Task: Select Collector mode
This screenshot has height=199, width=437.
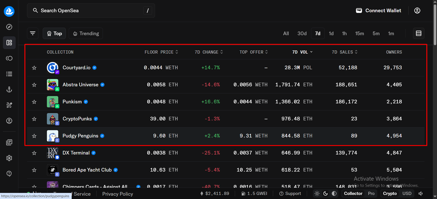Action: pyautogui.click(x=353, y=194)
